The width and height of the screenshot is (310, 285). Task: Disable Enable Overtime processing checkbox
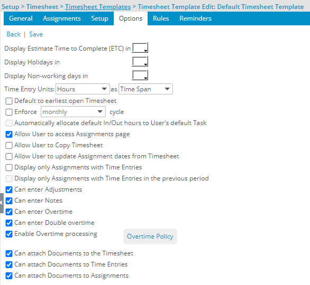[9, 234]
